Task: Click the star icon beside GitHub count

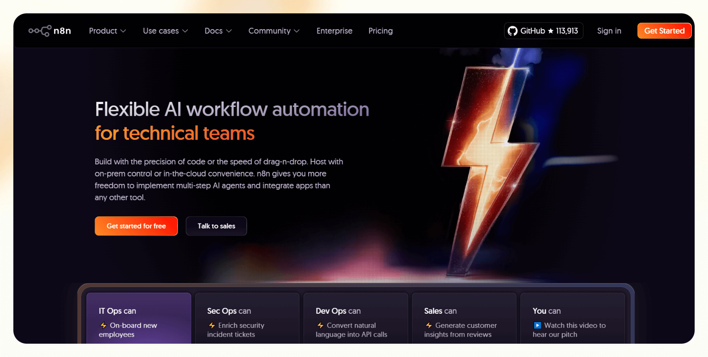Action: [x=550, y=31]
